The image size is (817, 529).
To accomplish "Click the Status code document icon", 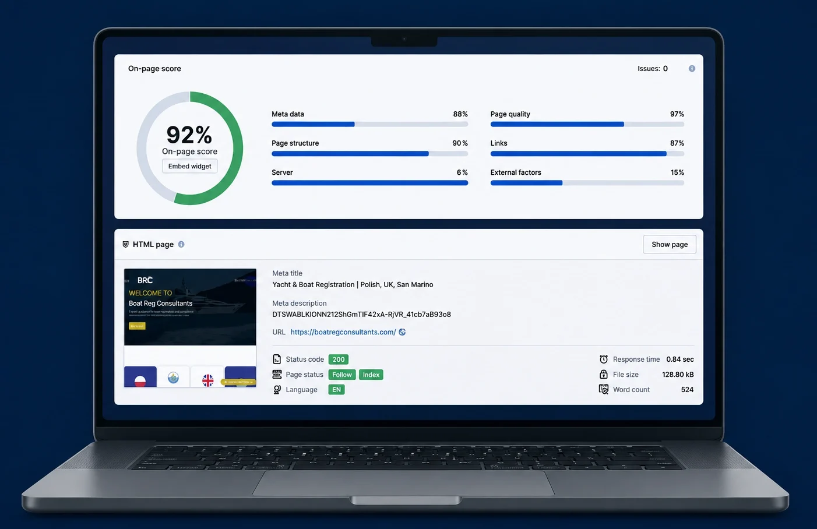I will coord(277,359).
